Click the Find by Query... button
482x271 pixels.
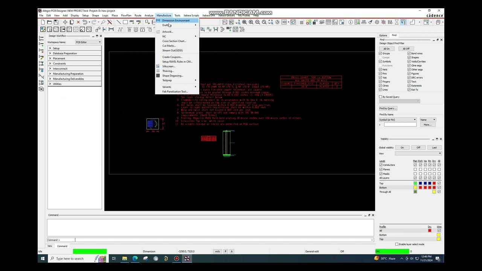pos(388,108)
